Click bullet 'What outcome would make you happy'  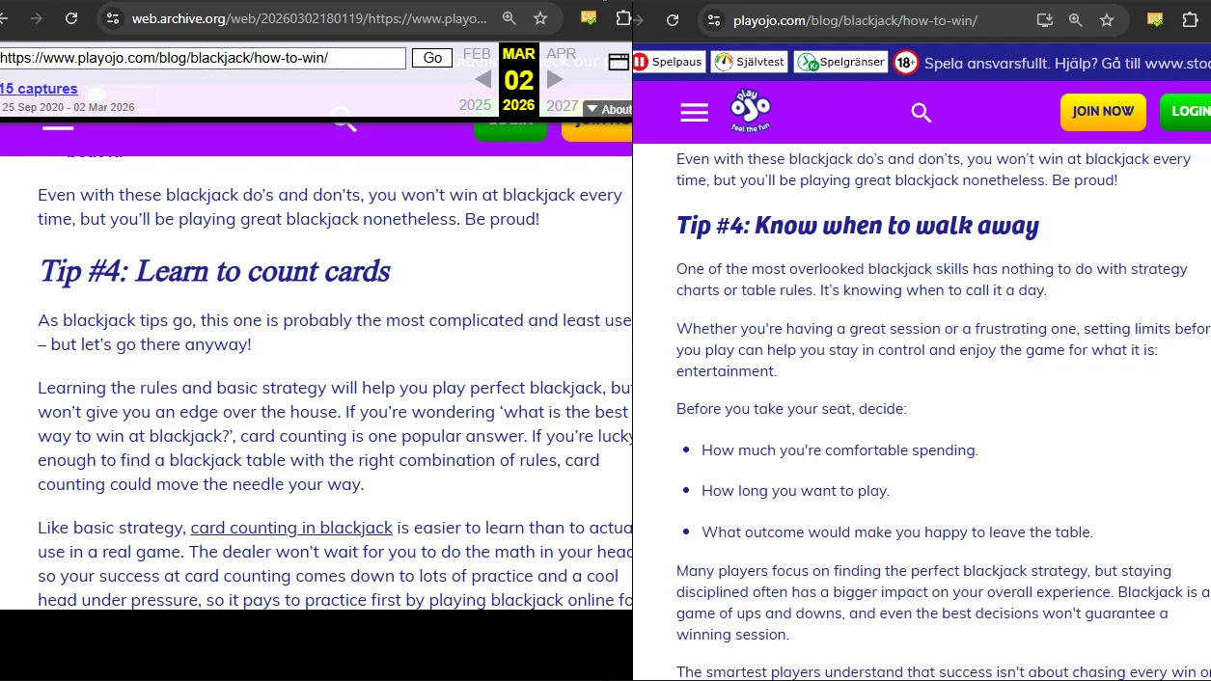tap(897, 532)
